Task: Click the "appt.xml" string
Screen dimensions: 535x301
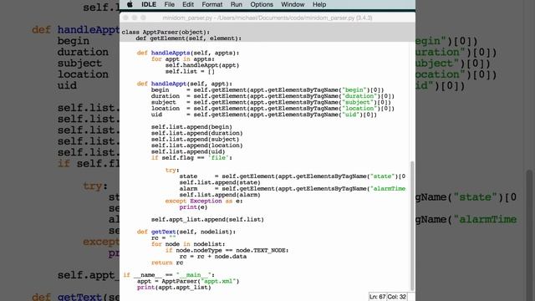Action: [218, 281]
